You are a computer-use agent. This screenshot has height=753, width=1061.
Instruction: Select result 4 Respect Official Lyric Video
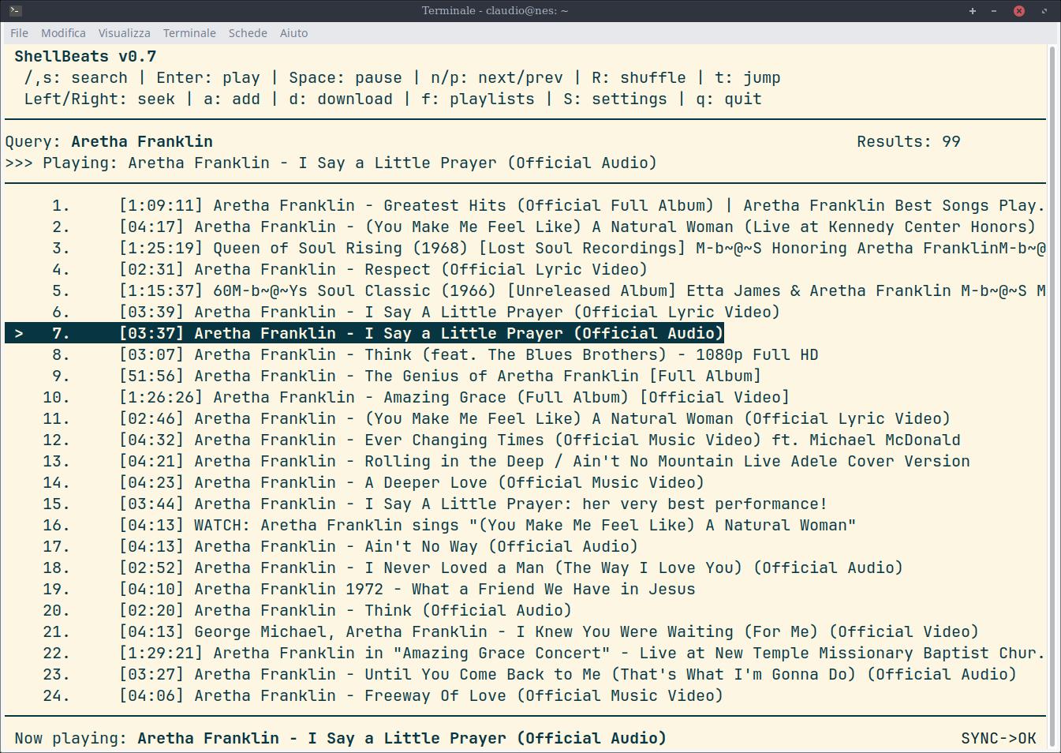click(x=525, y=270)
